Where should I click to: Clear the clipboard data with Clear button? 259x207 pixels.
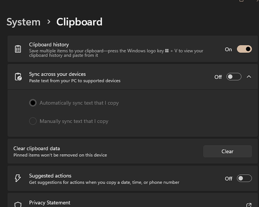click(x=228, y=151)
